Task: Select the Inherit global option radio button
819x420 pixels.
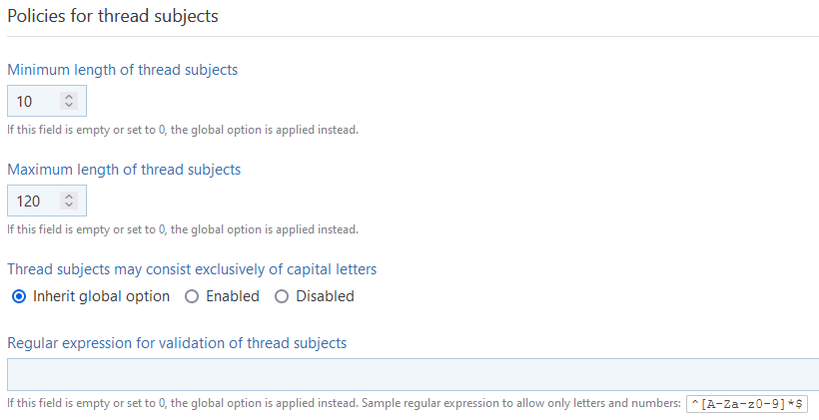Action: tap(19, 296)
